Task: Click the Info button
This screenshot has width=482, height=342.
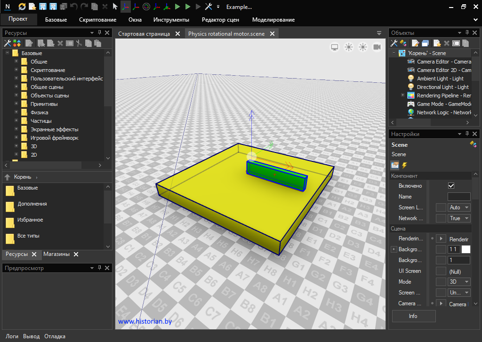Action: (x=413, y=316)
